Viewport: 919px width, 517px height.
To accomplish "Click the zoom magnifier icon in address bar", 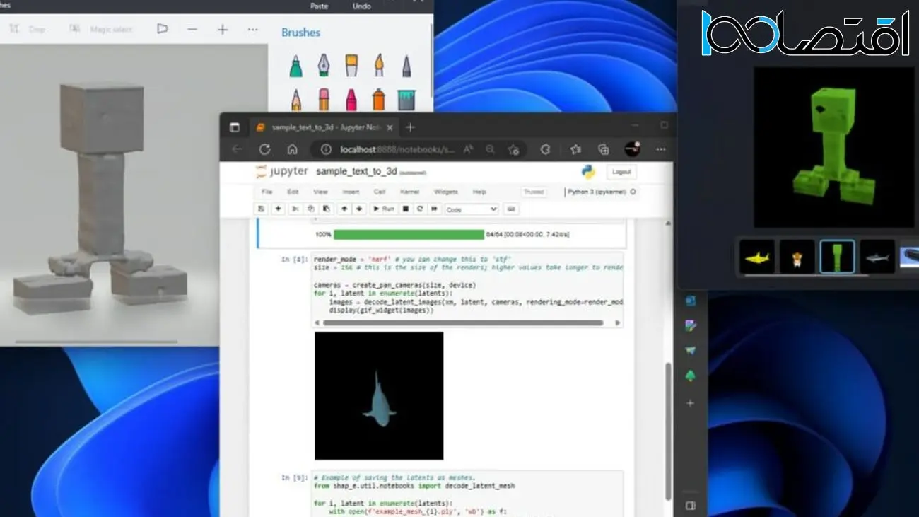I will click(490, 149).
